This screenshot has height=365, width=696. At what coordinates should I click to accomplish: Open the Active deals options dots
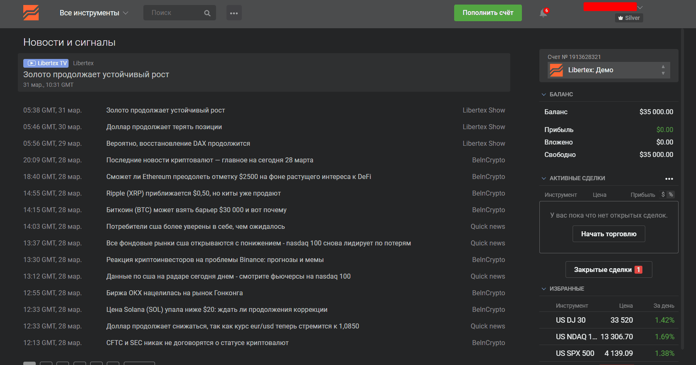pyautogui.click(x=669, y=179)
